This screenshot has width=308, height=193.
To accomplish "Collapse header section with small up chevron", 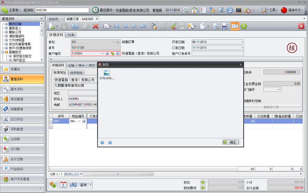I will click(51, 59).
